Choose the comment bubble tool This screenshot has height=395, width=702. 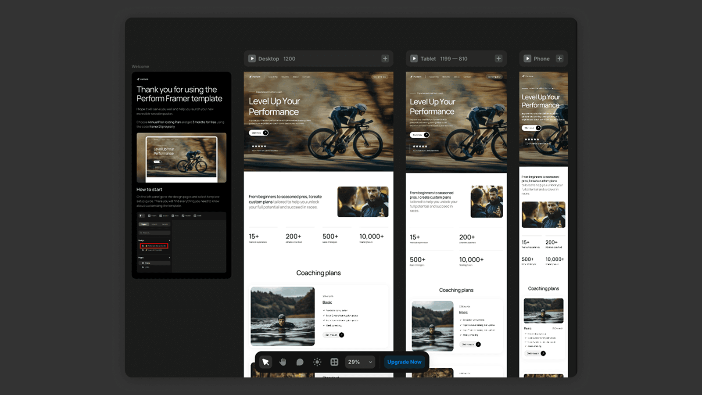point(300,362)
